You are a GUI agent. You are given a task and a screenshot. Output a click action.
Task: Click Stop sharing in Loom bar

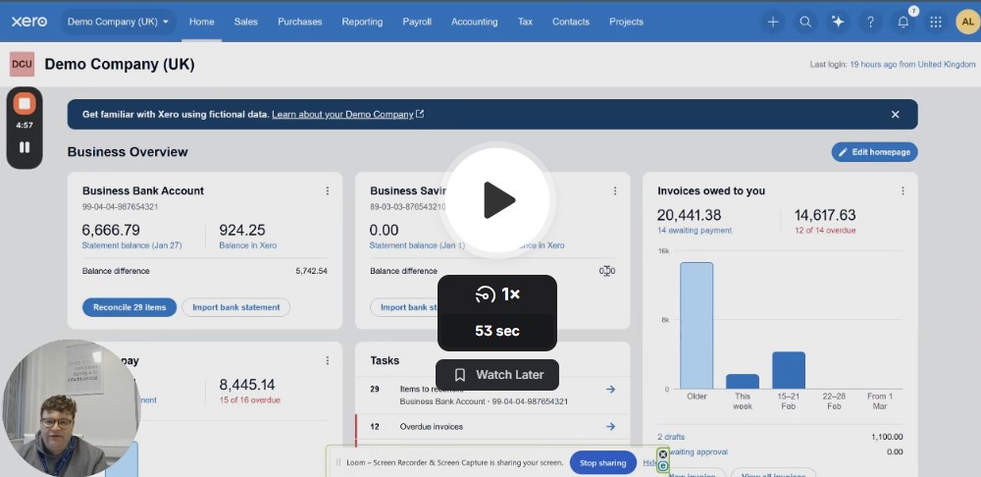pos(602,463)
